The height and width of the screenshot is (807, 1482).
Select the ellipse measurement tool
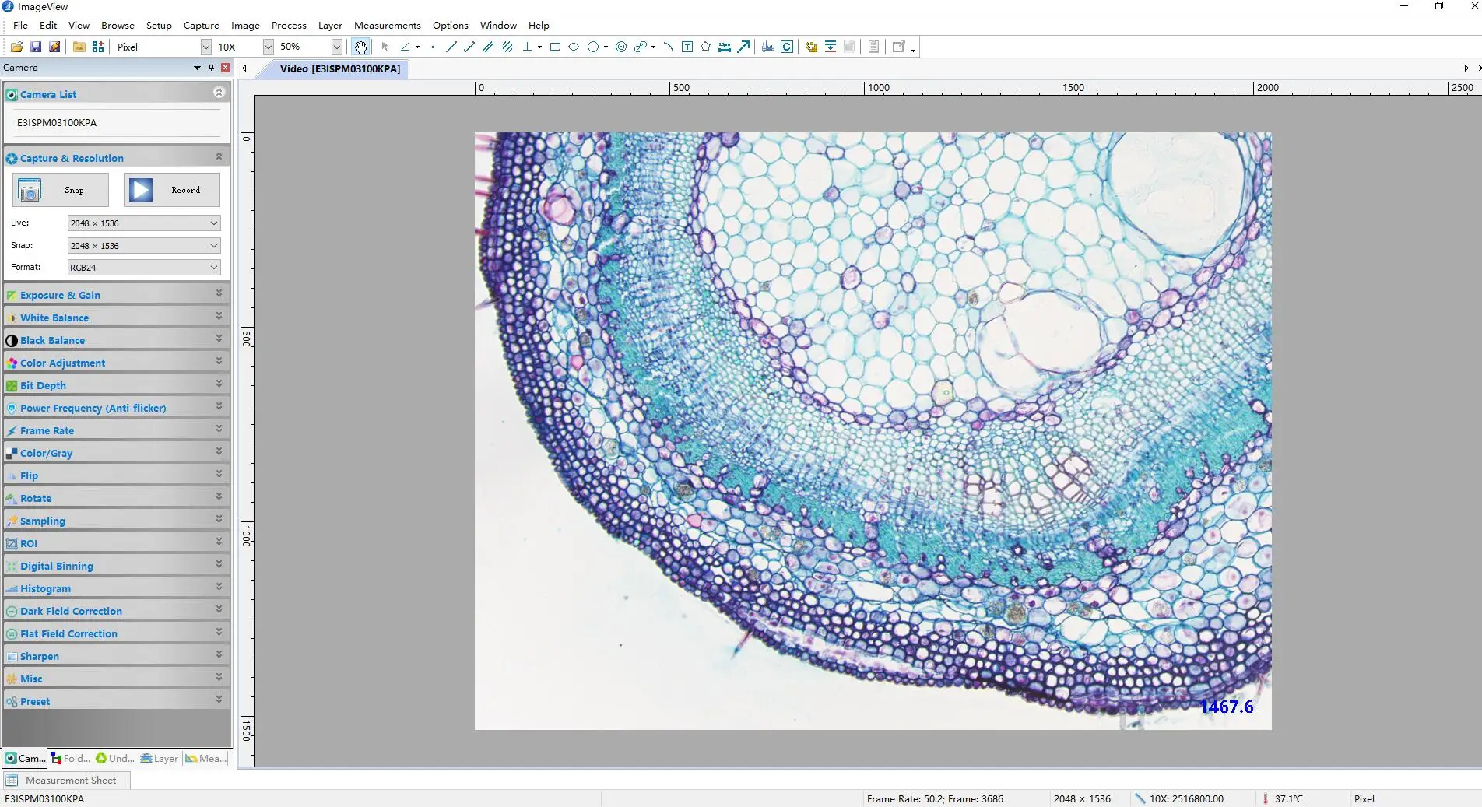(x=574, y=47)
